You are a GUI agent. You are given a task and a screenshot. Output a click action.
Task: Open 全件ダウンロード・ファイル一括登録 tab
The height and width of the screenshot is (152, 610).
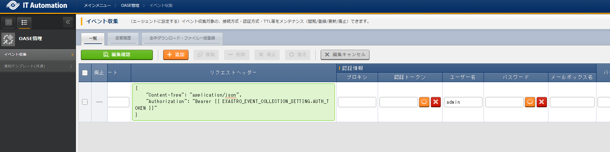pos(182,38)
